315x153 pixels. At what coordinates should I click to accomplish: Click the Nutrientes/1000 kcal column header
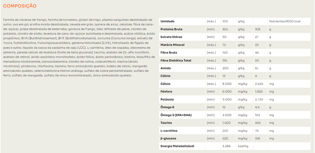tap(285, 21)
